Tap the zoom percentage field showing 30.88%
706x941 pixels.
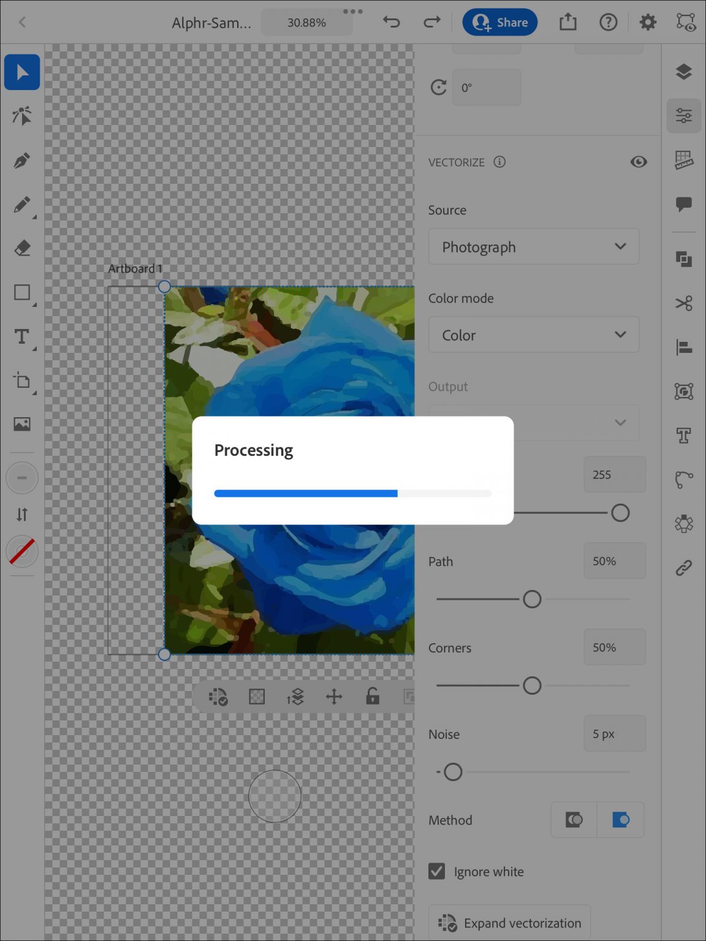306,22
